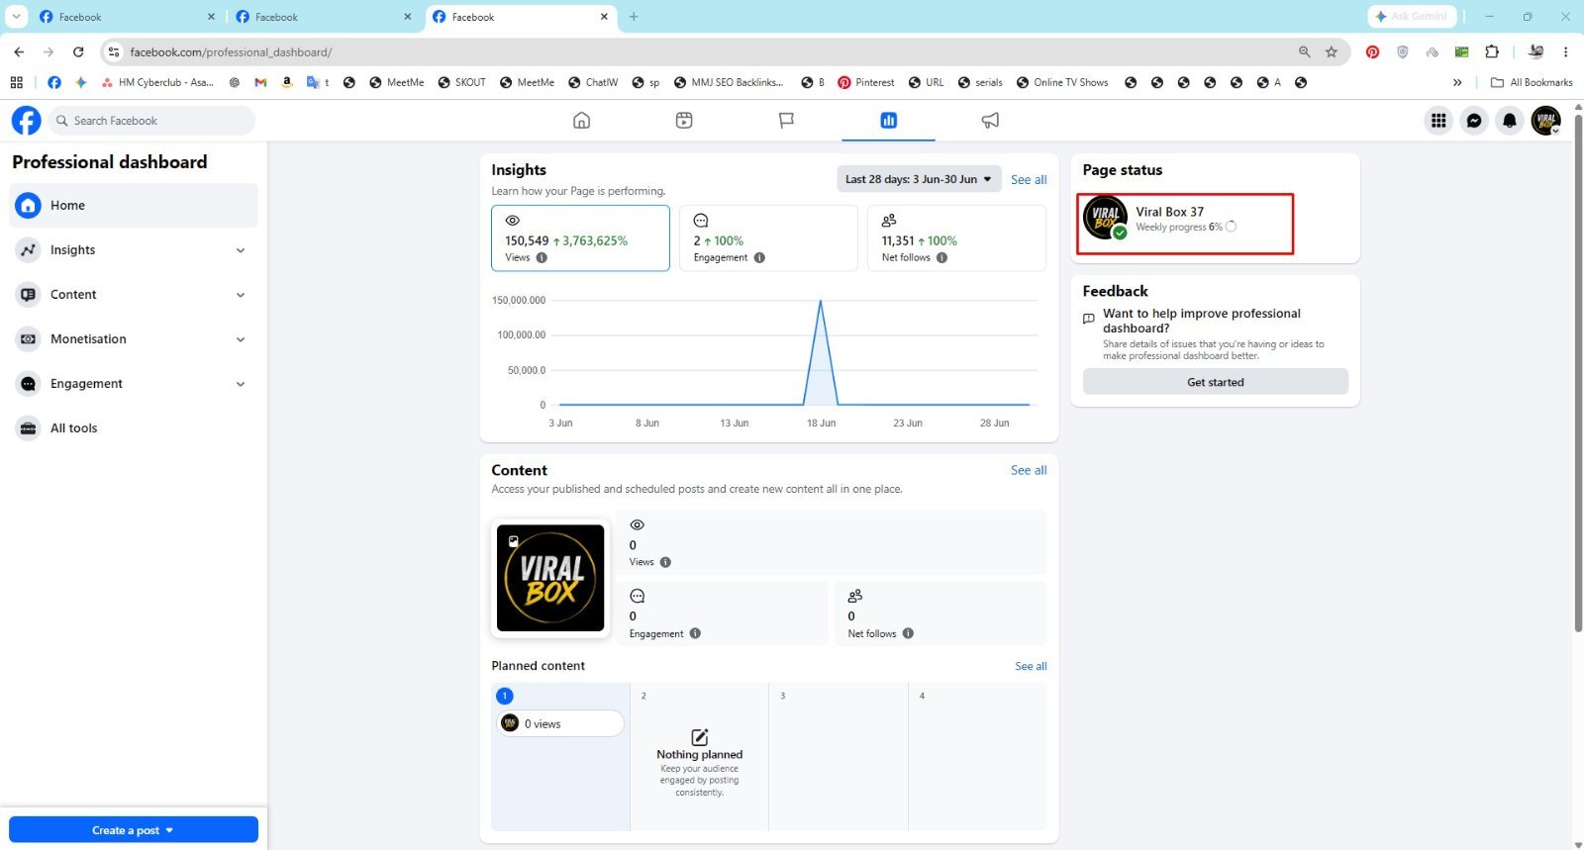1584x850 pixels.
Task: Select the day 1 planned content 0 views entry
Action: (x=560, y=723)
